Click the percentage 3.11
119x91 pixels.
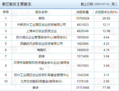[x=106, y=75]
